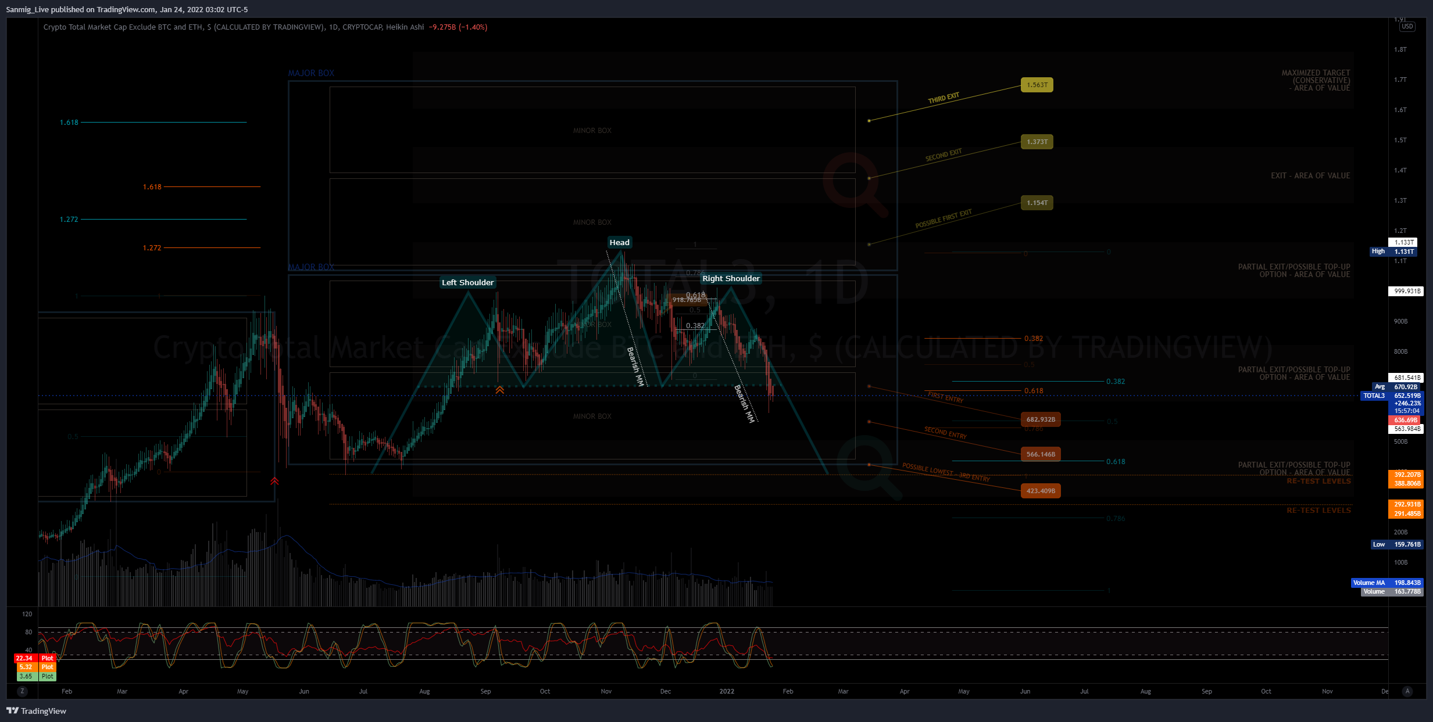This screenshot has height=722, width=1433.
Task: Click the Volume 163.778B label
Action: tap(1392, 592)
